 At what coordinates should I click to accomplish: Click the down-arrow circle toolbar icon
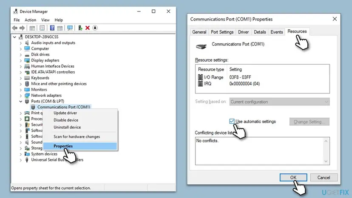pyautogui.click(x=95, y=28)
